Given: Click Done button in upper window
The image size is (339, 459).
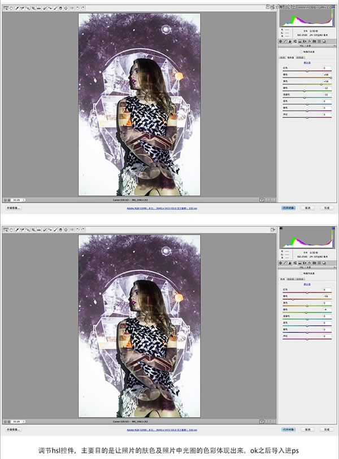Looking at the screenshot, I should click(x=327, y=208).
